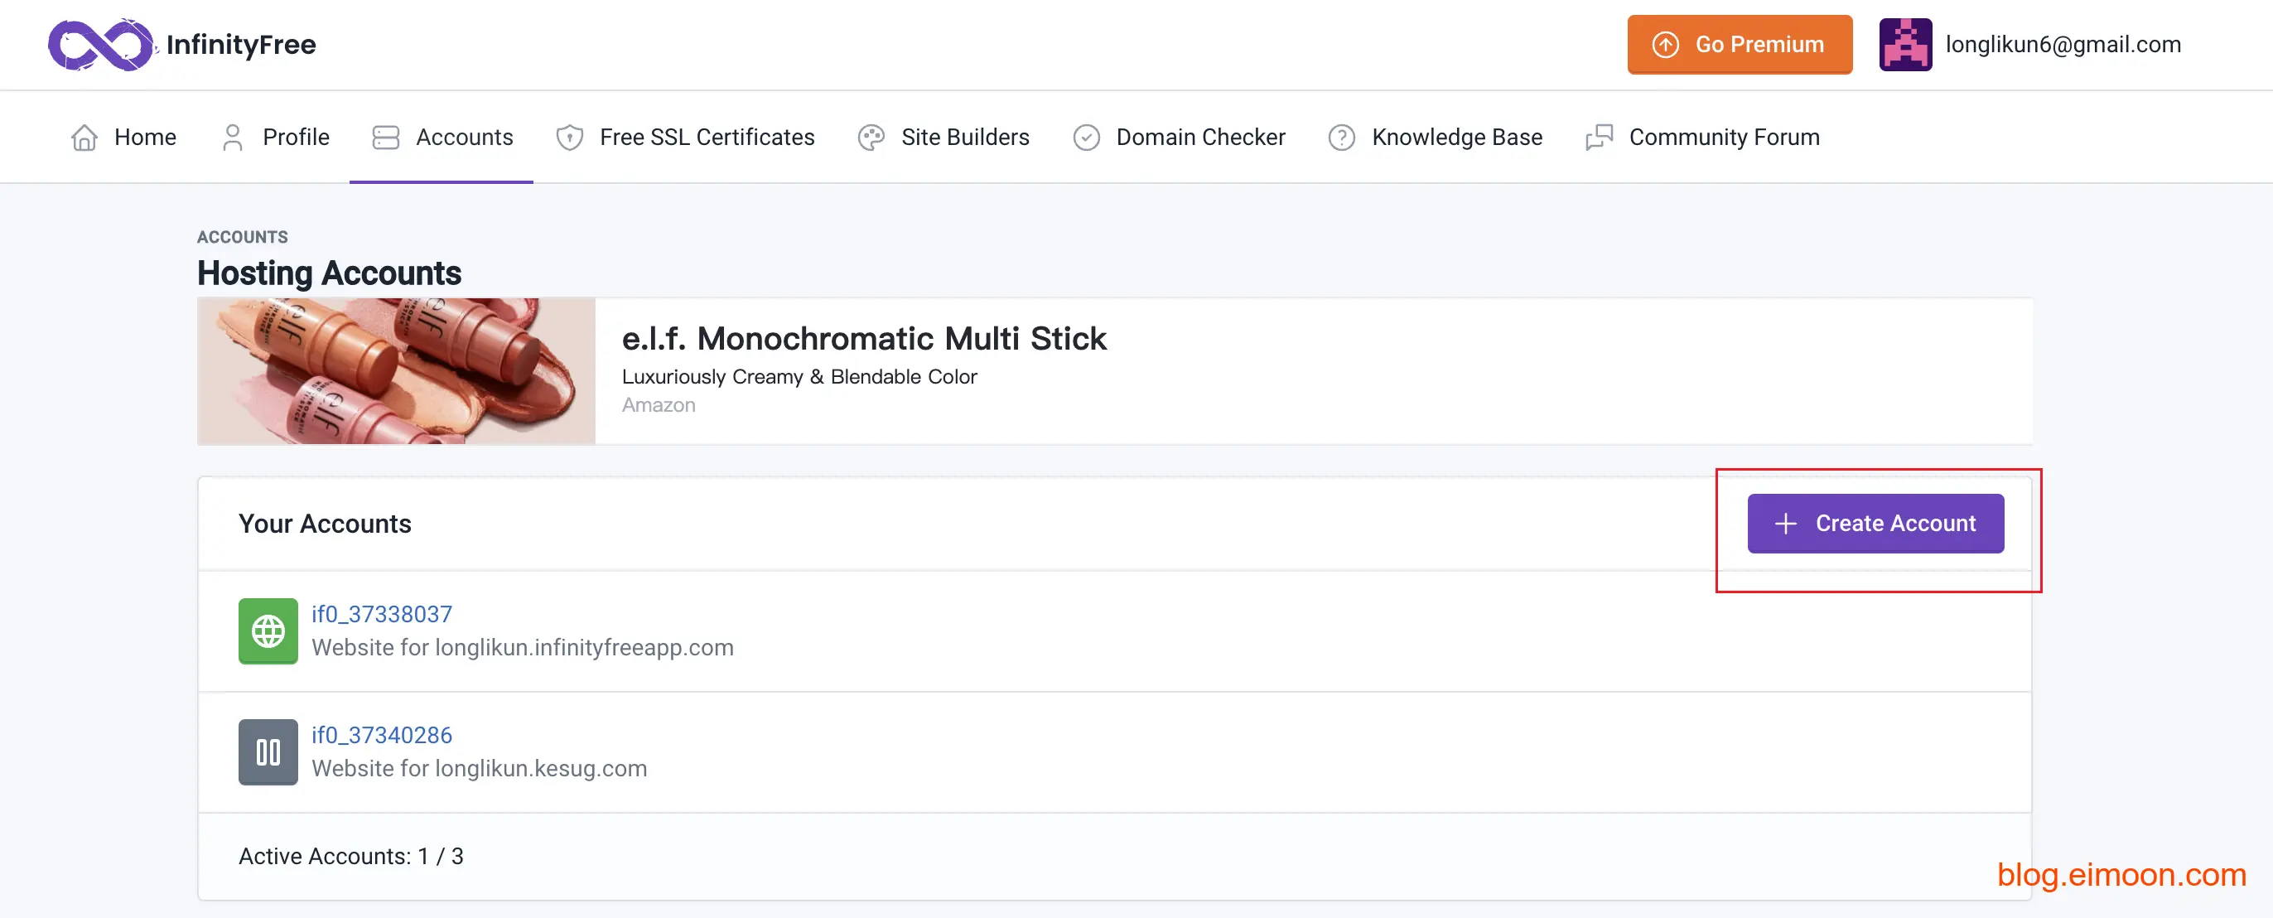The height and width of the screenshot is (918, 2273).
Task: Go to Community Forum menu item
Action: [x=1723, y=138]
